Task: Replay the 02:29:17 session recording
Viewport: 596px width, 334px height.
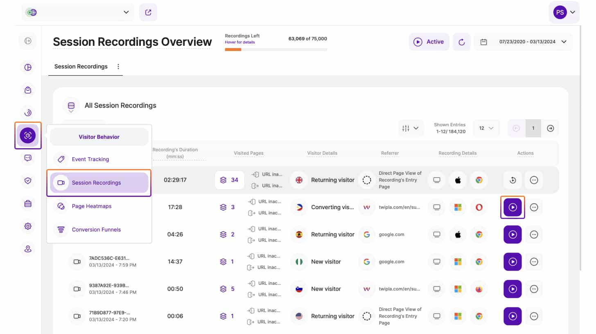Action: click(x=512, y=180)
